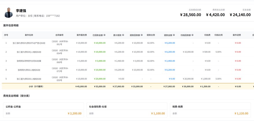
Task: Click the 费用支出明细（按分类）heading
Action: 16,96
